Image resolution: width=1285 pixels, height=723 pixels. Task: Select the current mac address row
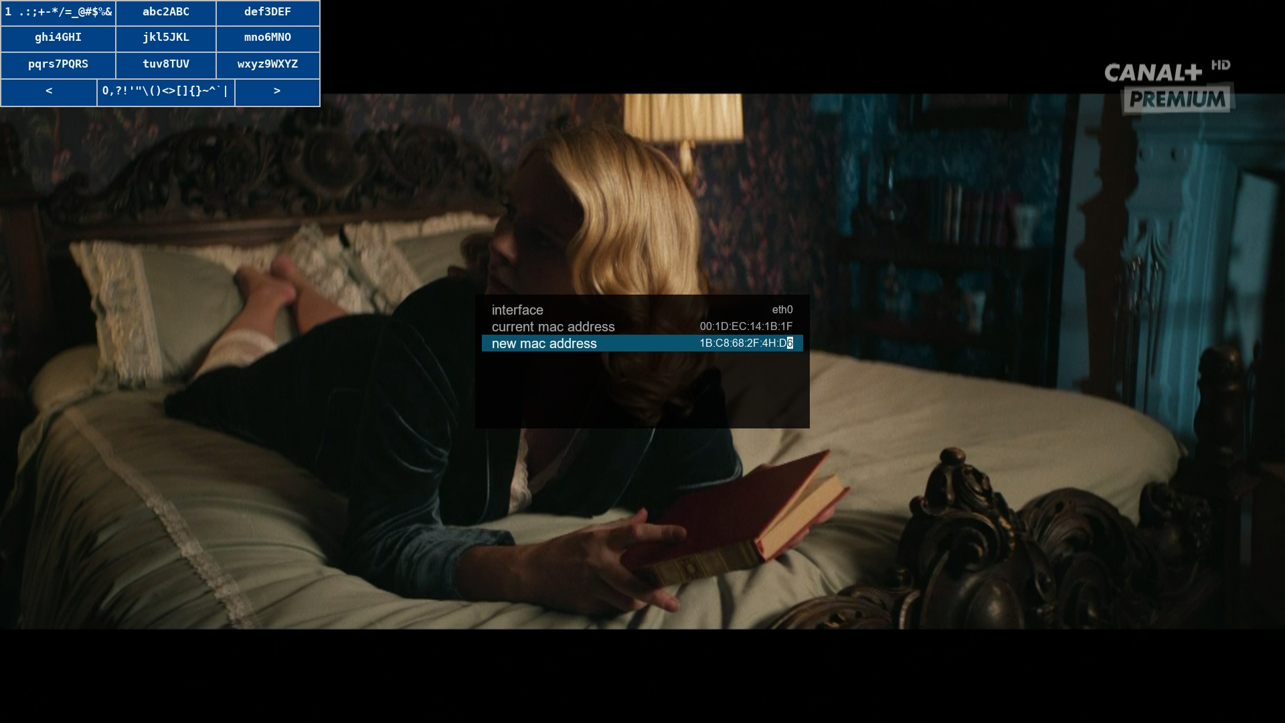(642, 327)
